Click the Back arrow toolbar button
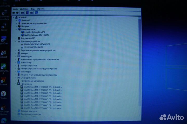The image size is (187, 124). (x=14, y=13)
